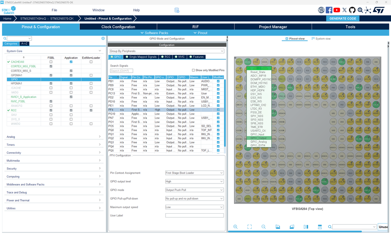Screen dimensions: 391x234
Task: Click the ST network star icon
Action: 368,10
